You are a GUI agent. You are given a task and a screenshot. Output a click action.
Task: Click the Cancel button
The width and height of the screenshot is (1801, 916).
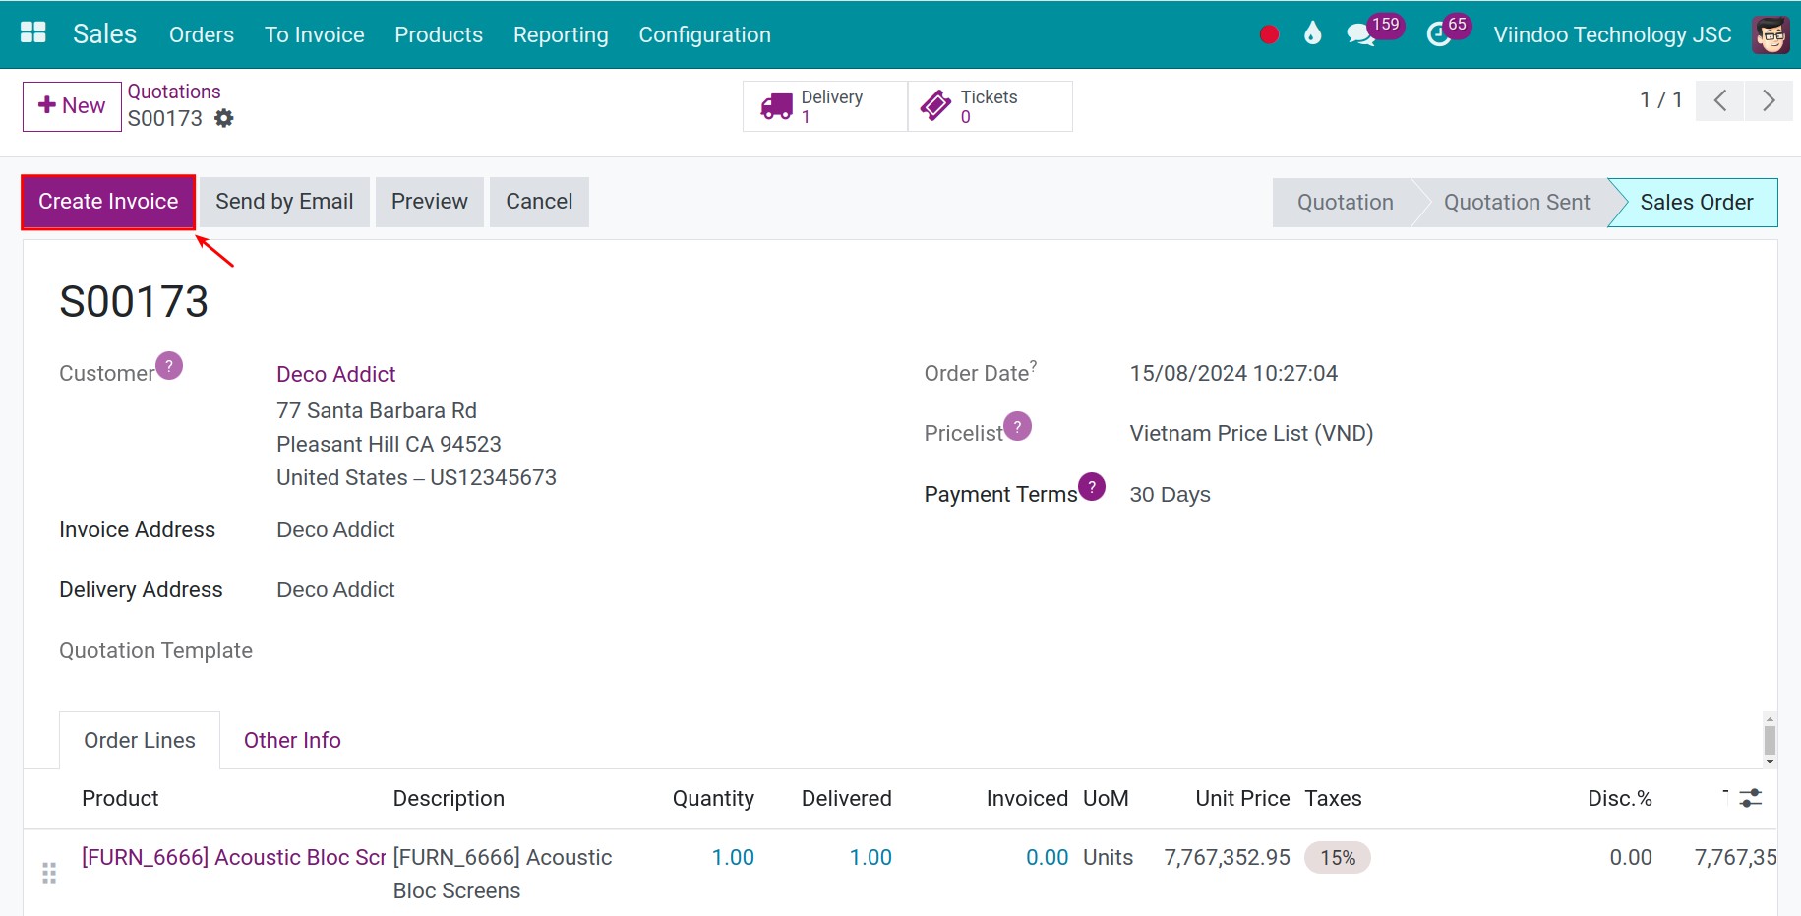(539, 202)
